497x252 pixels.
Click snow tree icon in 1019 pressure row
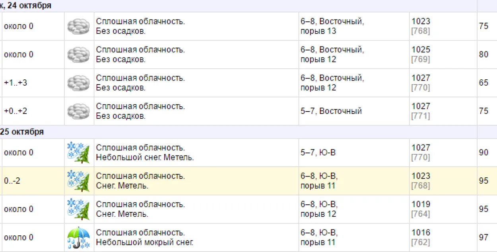point(78,209)
